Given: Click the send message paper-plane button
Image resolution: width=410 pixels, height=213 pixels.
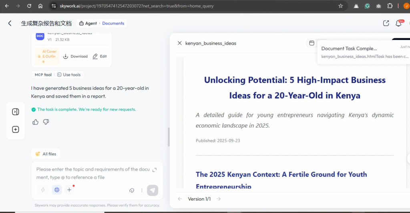Looking at the screenshot, I should 152,190.
